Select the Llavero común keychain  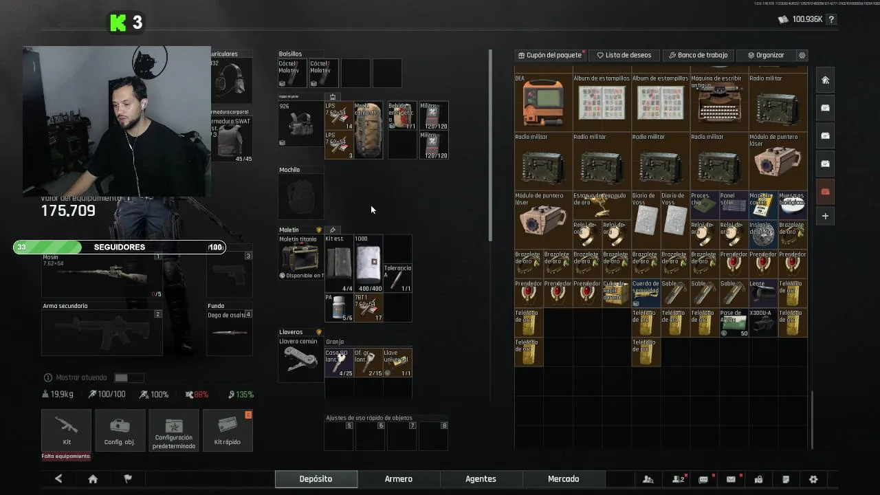click(300, 360)
